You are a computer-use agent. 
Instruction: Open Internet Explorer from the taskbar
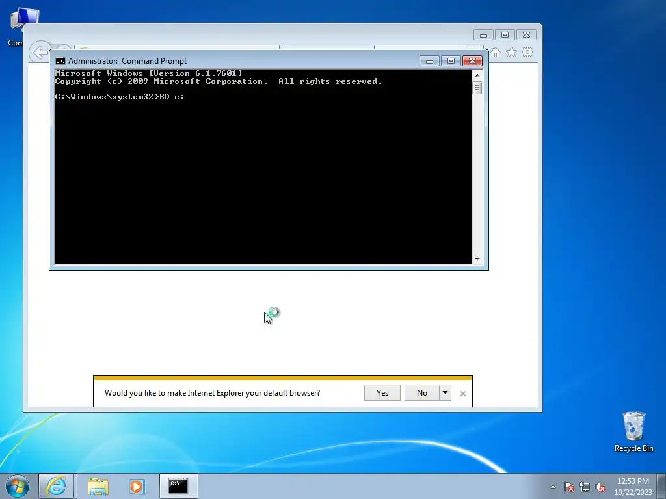(x=57, y=486)
